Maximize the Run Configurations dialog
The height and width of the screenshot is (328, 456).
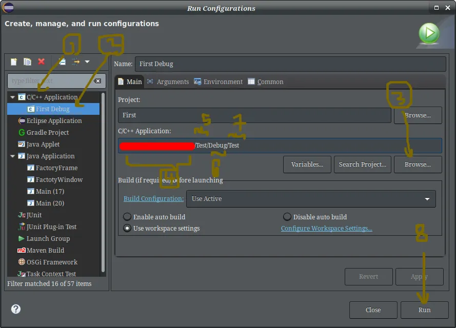(x=436, y=8)
